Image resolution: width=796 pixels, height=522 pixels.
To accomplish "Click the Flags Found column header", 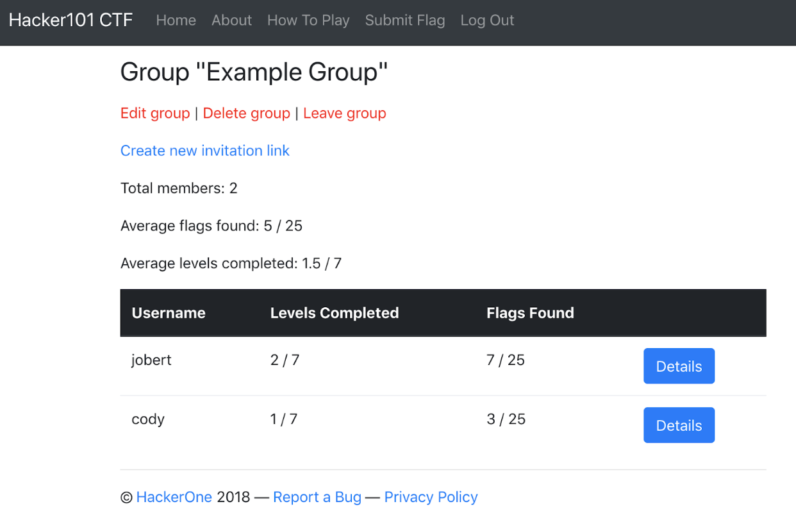I will coord(530,313).
